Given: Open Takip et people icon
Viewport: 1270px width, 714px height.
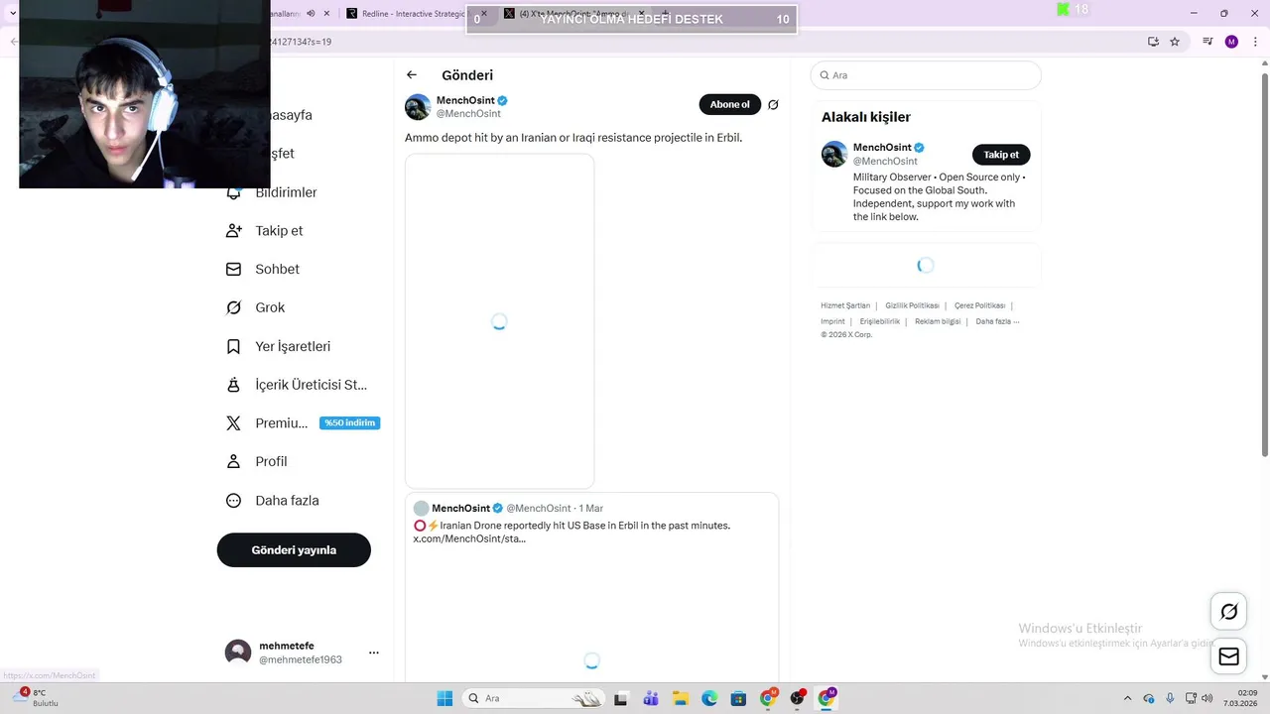Looking at the screenshot, I should (x=234, y=231).
